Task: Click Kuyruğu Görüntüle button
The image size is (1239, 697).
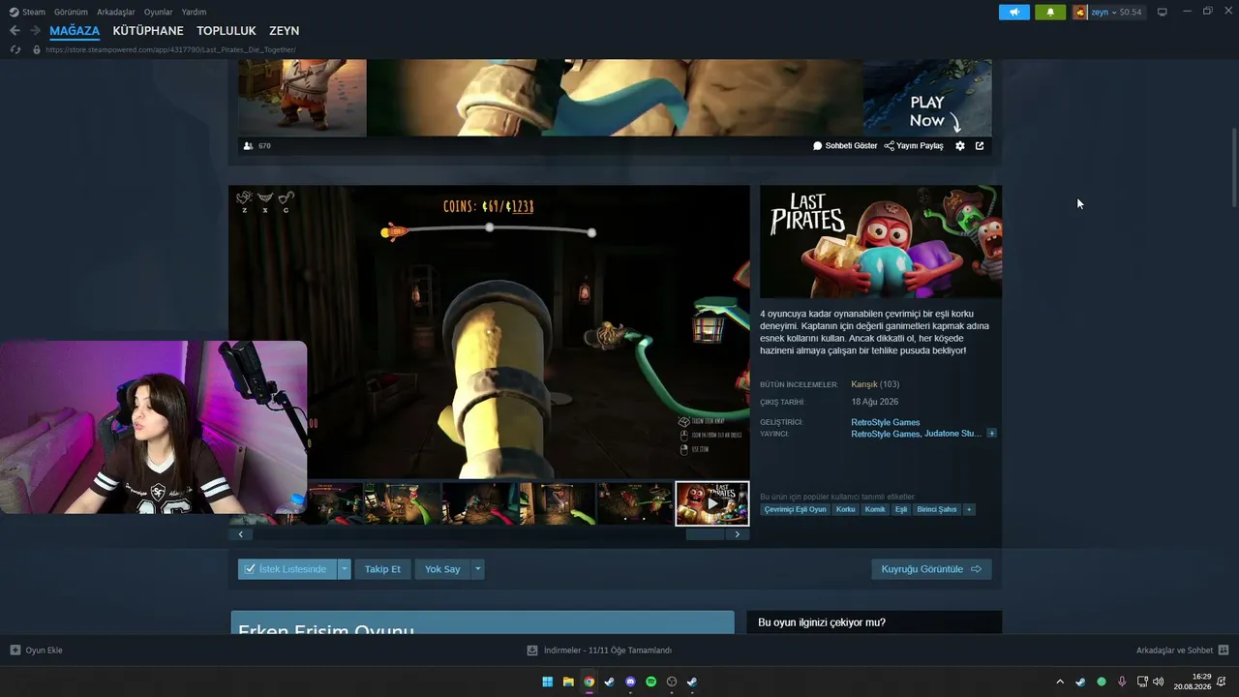Action: (931, 569)
